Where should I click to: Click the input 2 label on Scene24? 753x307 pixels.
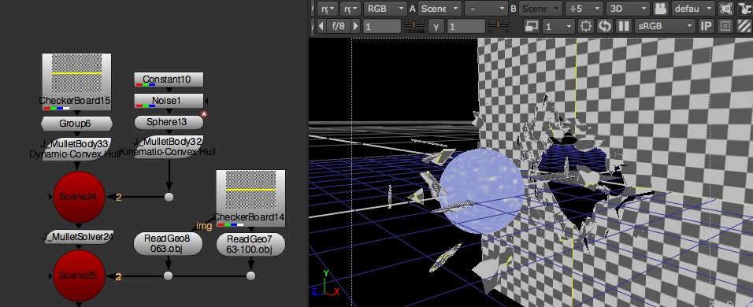coord(118,197)
